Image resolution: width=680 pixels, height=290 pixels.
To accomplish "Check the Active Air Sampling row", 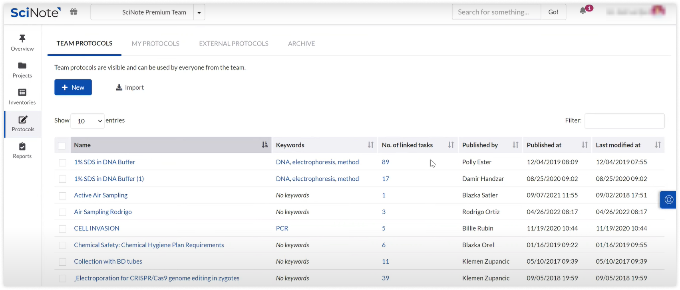I will tap(62, 195).
